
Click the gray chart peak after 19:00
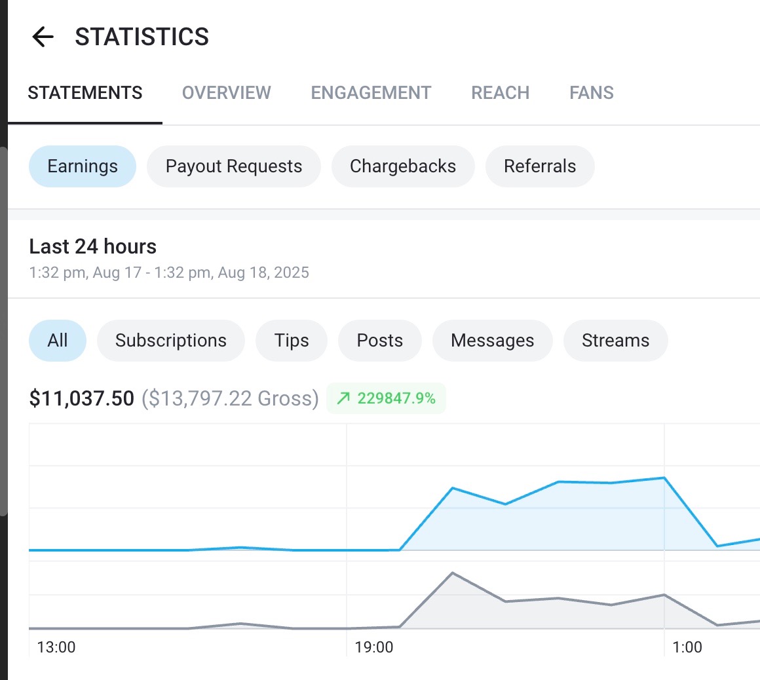pyautogui.click(x=453, y=573)
